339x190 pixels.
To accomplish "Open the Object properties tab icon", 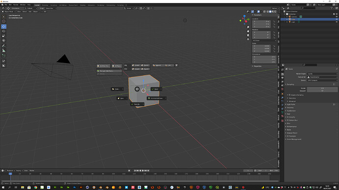I will (x=282, y=94).
